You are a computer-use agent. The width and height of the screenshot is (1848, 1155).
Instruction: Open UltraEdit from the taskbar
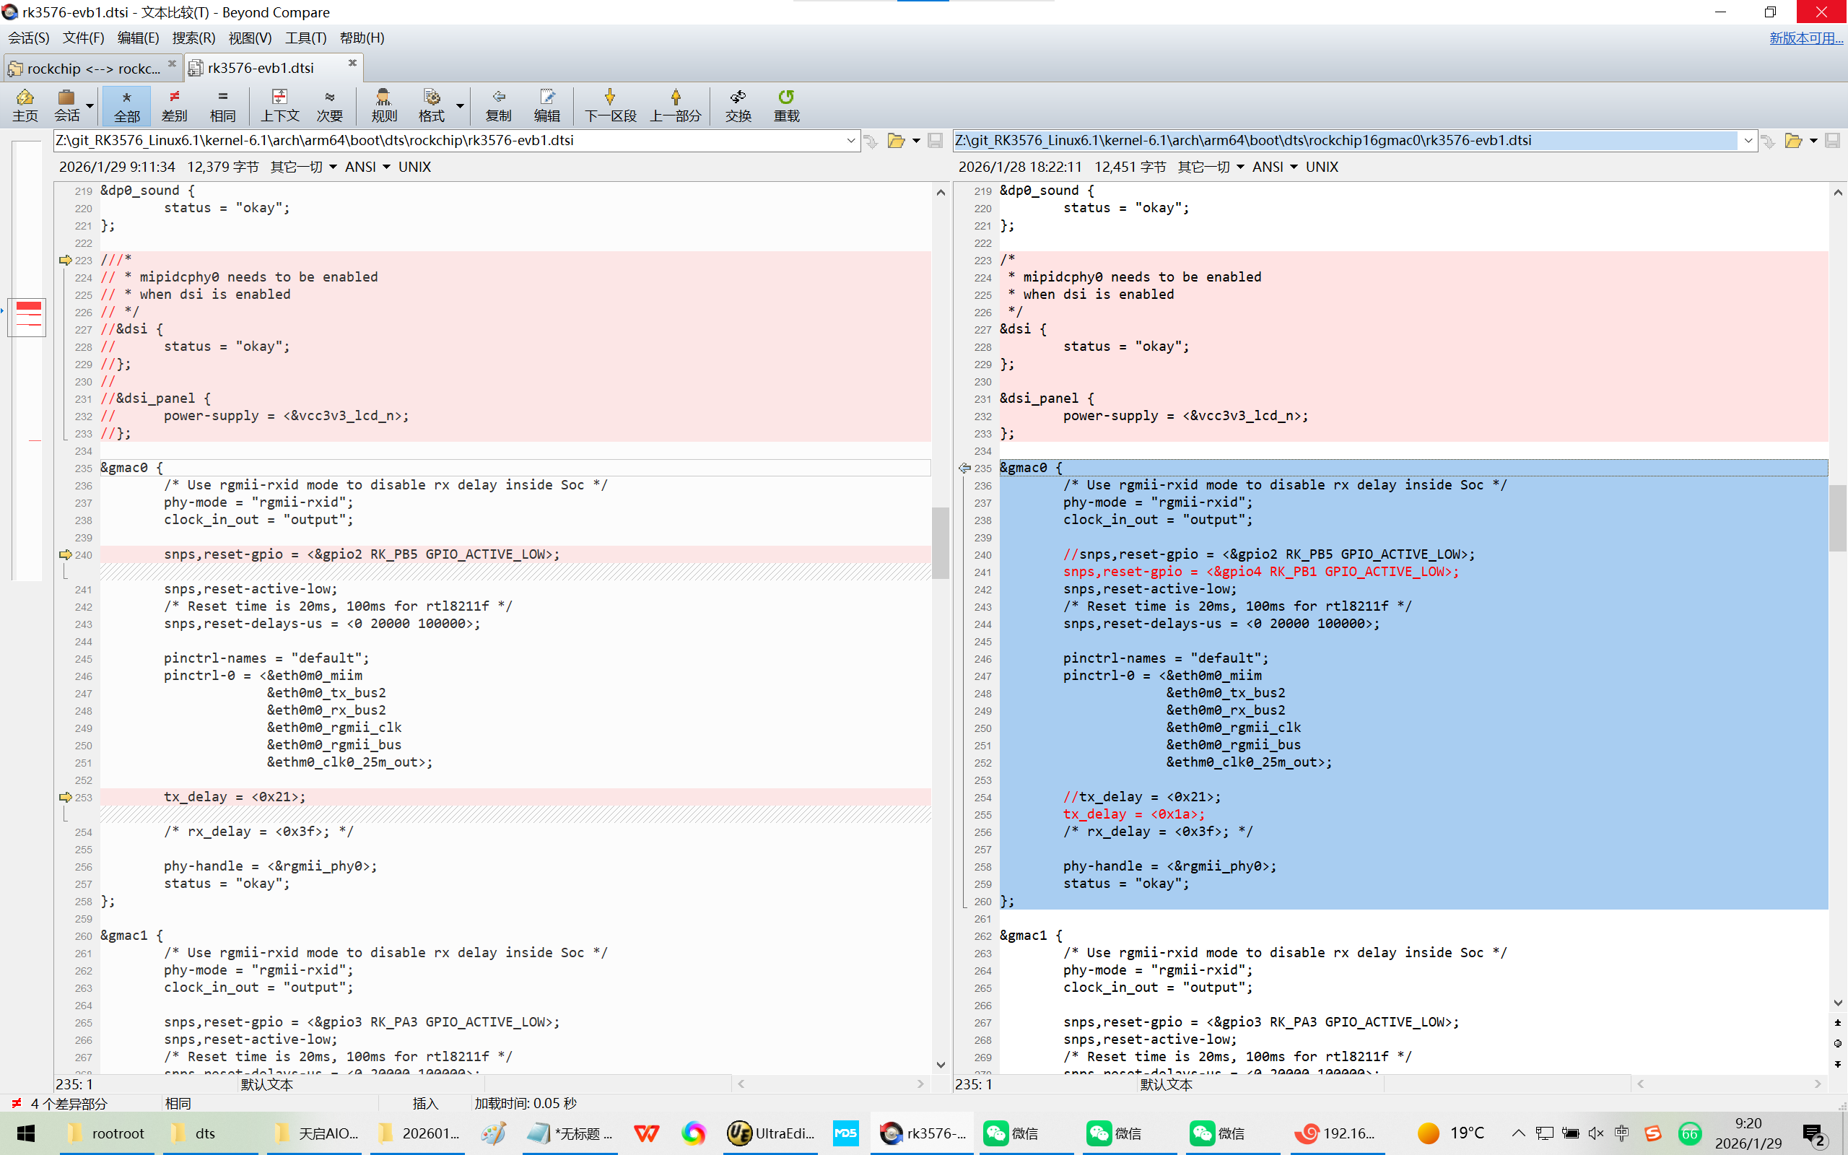[x=770, y=1133]
